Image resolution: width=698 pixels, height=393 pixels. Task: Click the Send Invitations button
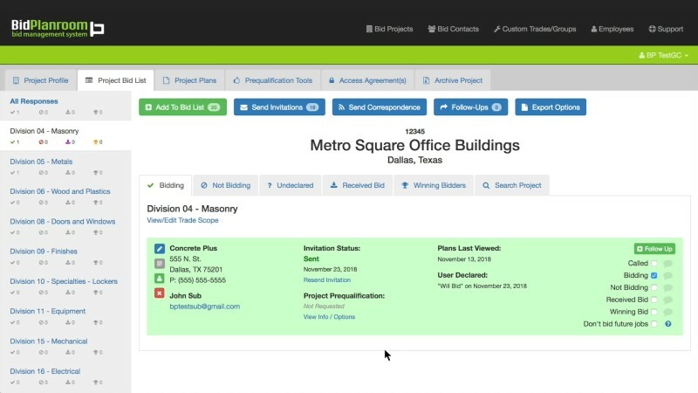[x=279, y=107]
